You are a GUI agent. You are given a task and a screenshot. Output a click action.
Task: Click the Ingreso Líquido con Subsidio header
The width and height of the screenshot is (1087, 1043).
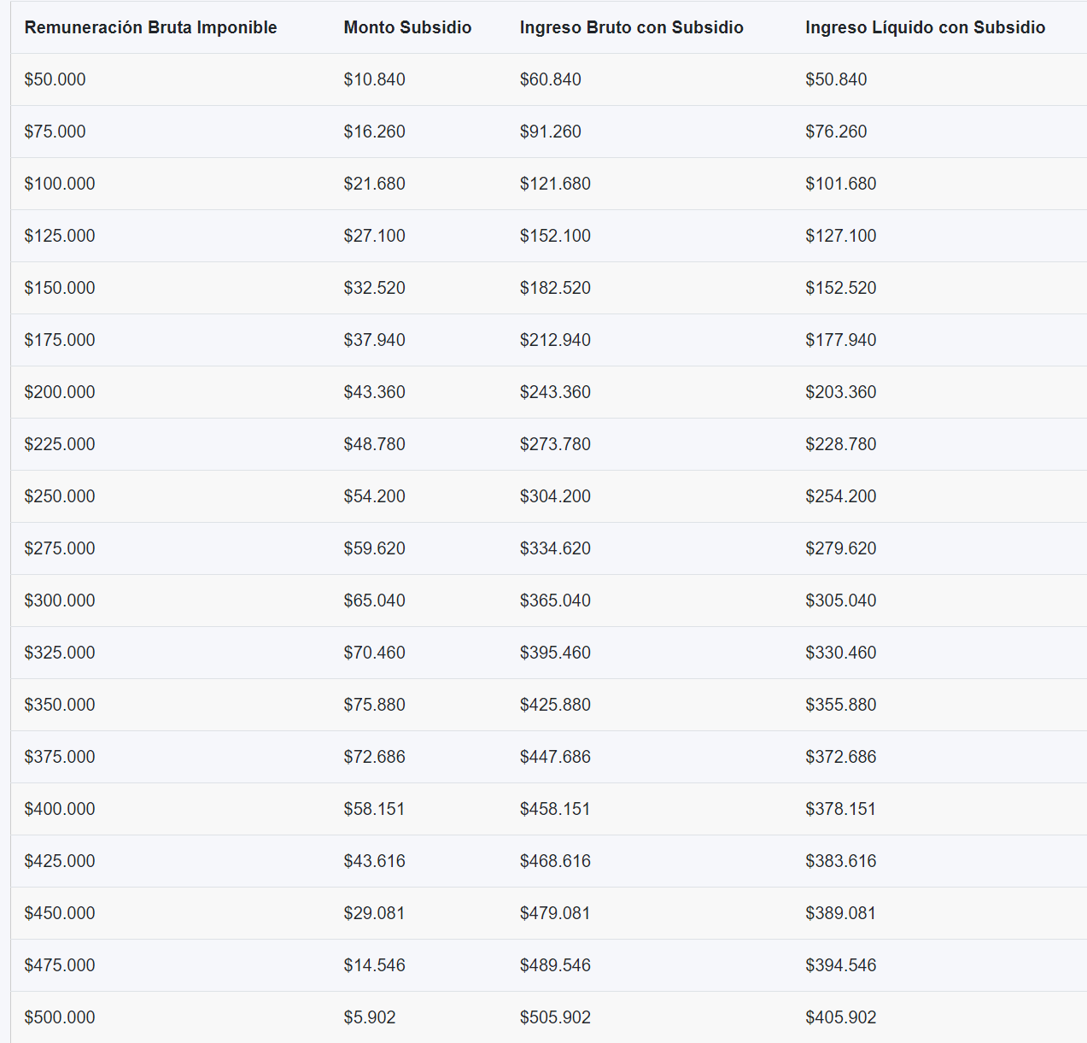click(x=925, y=27)
